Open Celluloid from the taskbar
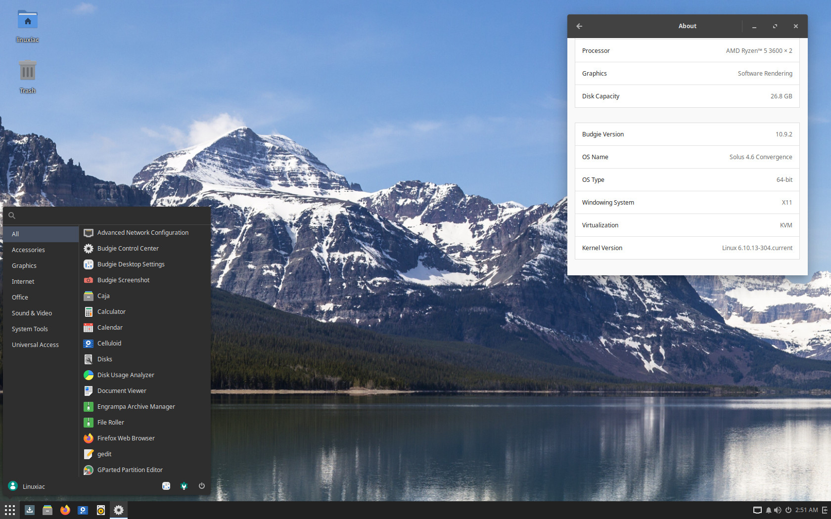 [83, 510]
